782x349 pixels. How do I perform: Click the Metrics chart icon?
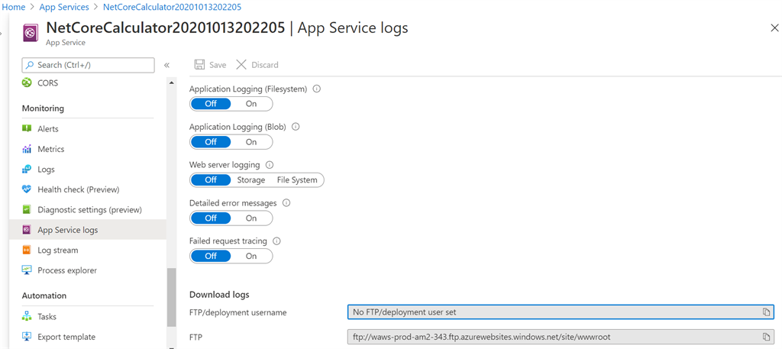coord(27,149)
